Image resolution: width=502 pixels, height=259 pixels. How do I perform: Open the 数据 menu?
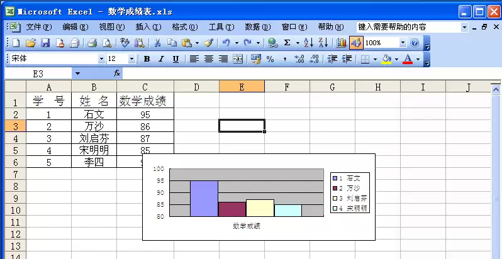click(x=258, y=27)
